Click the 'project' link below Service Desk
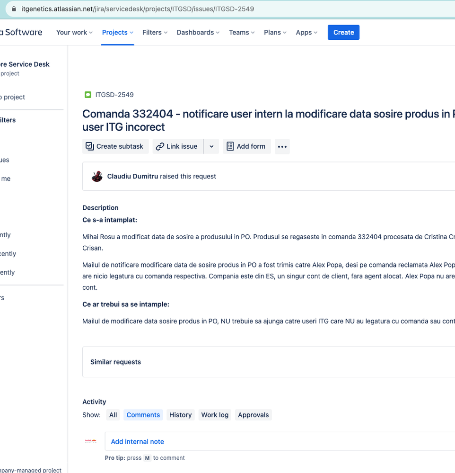Screen dimensions: 455x473 [9, 73]
